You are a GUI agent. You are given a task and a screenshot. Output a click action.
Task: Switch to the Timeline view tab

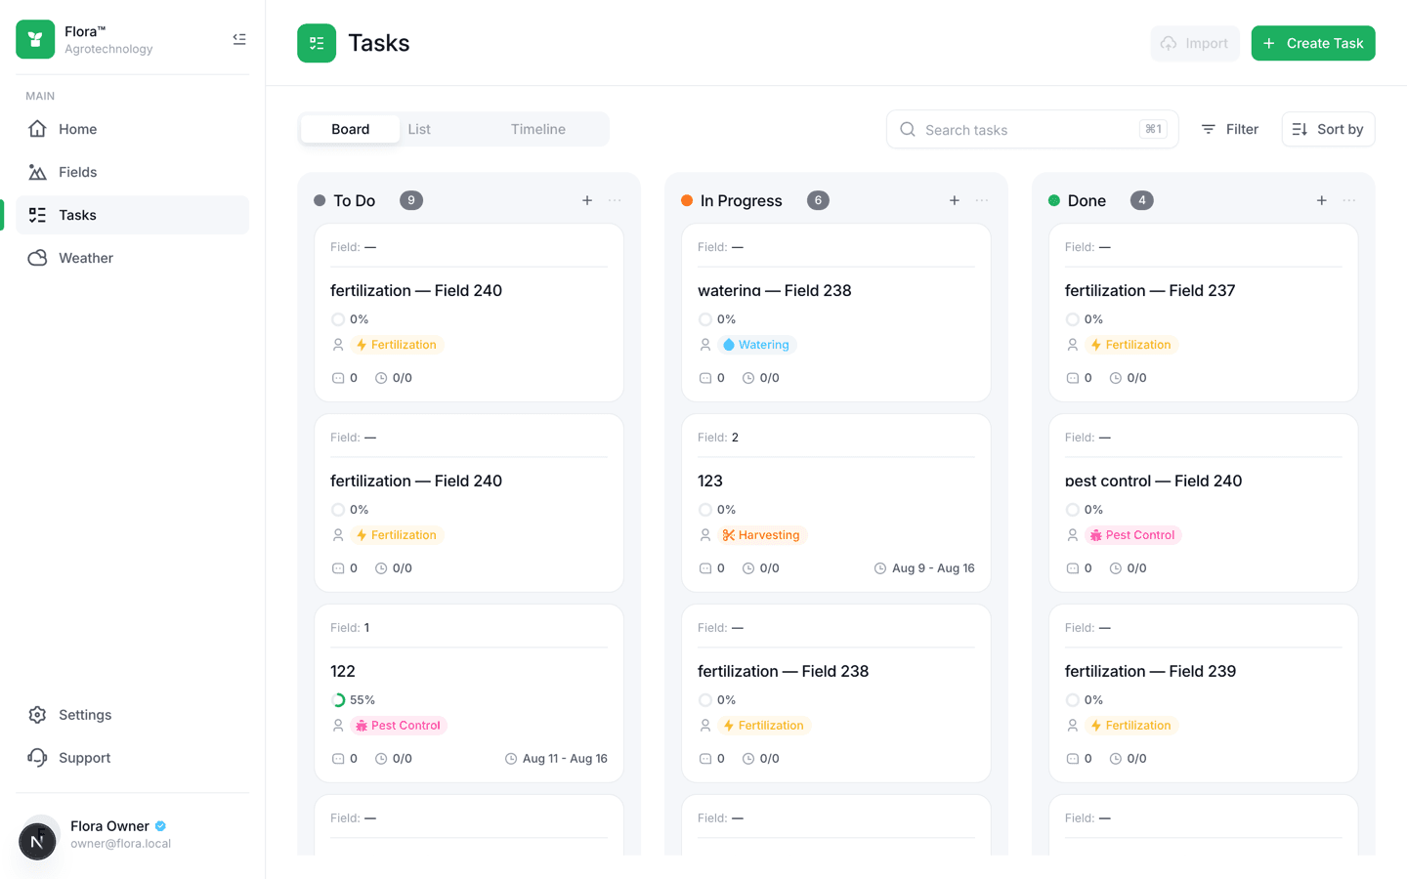tap(538, 129)
